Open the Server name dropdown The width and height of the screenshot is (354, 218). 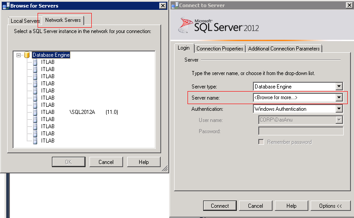pyautogui.click(x=339, y=97)
